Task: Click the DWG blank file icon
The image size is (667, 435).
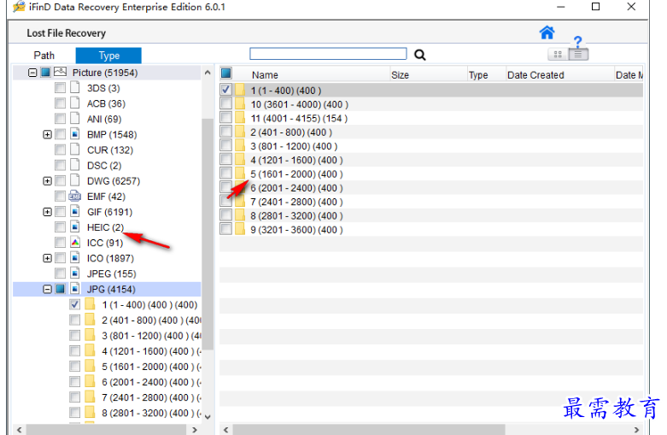Action: (75, 180)
